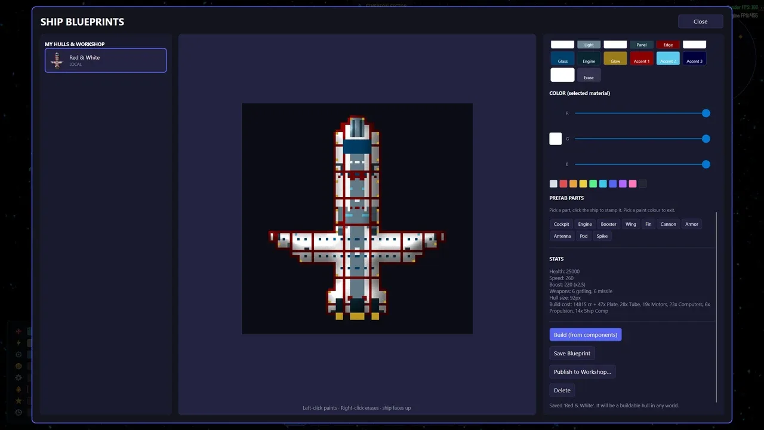Choose the Wing prefab part

point(631,224)
